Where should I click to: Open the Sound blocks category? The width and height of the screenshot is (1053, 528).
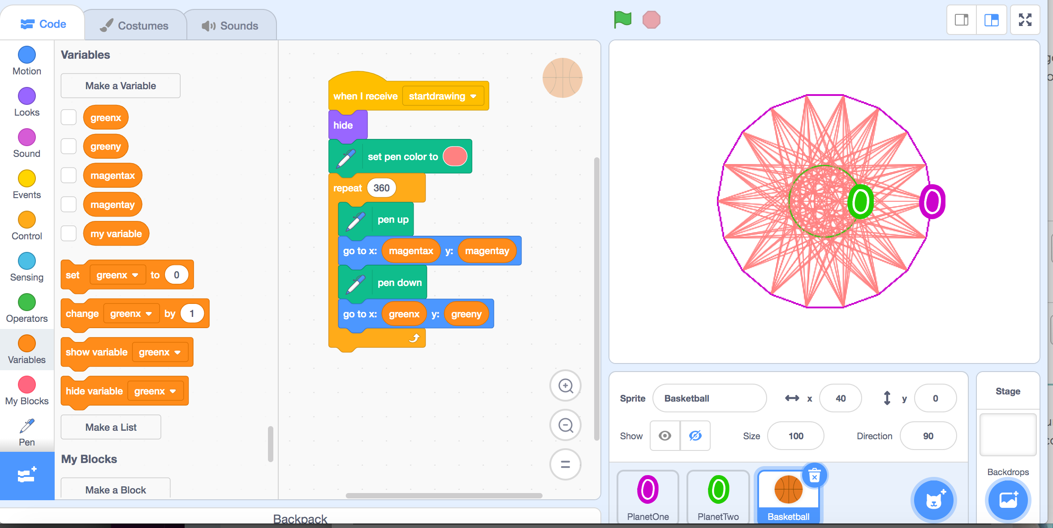click(x=26, y=143)
